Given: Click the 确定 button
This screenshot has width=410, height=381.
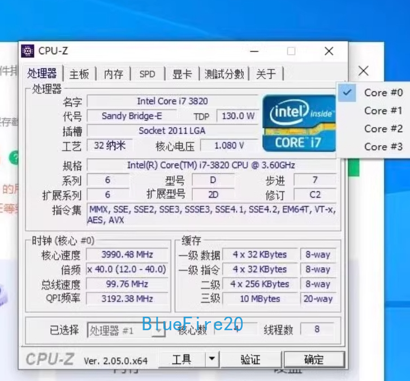Looking at the screenshot, I should coord(314,360).
